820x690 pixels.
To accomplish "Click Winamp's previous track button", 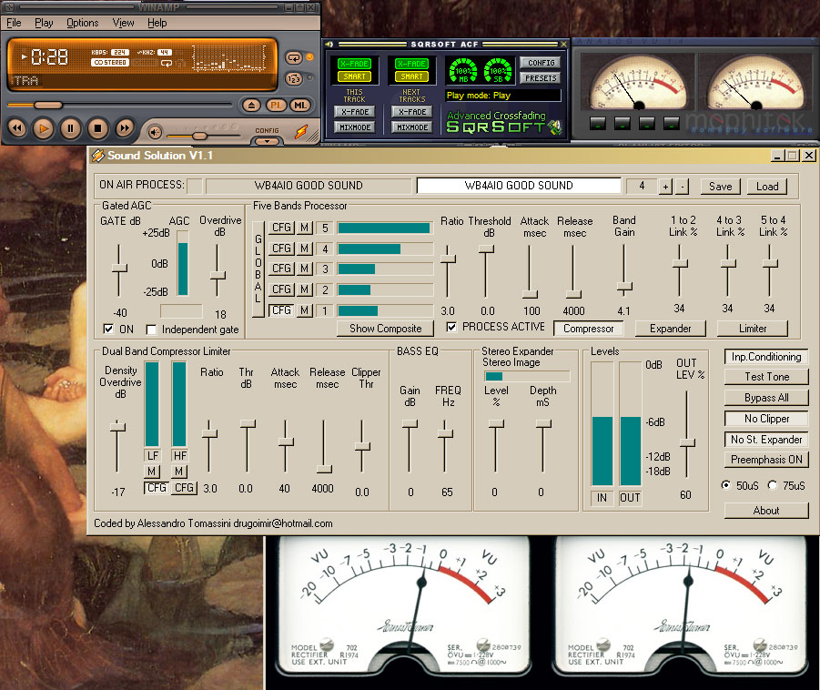I will pyautogui.click(x=17, y=128).
